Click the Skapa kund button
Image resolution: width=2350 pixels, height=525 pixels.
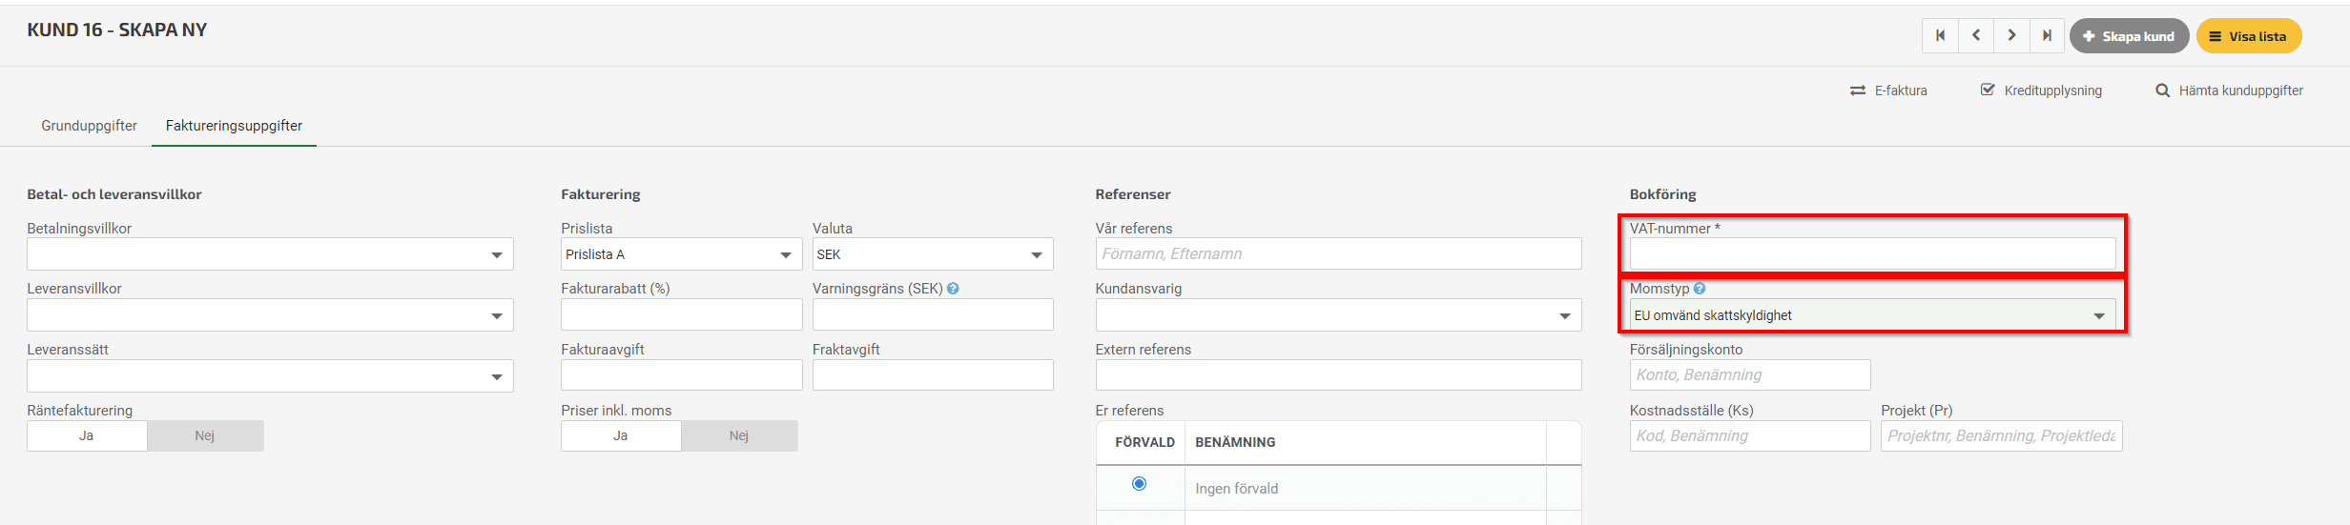[x=2129, y=36]
